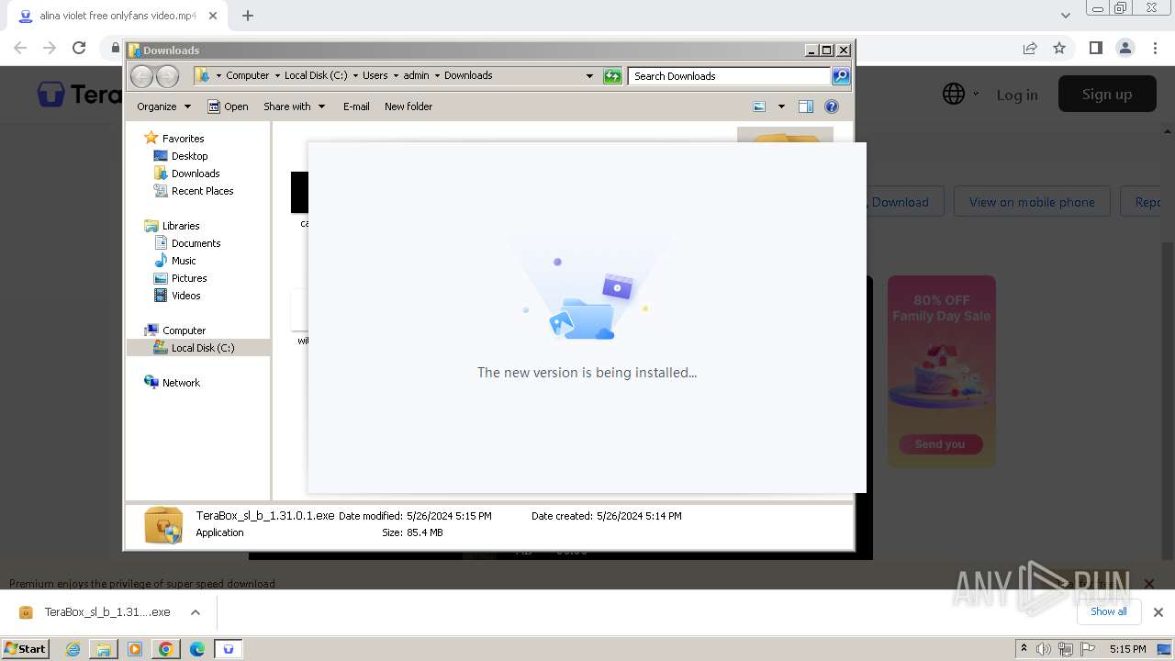Open Chrome side panel icon
This screenshot has width=1175, height=661.
click(1095, 48)
